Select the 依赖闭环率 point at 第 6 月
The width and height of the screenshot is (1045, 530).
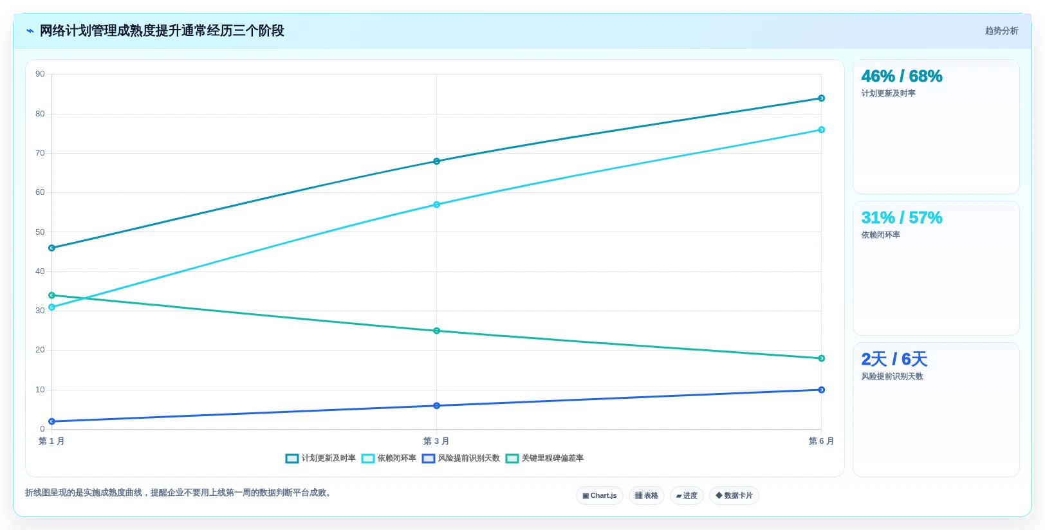coord(821,130)
